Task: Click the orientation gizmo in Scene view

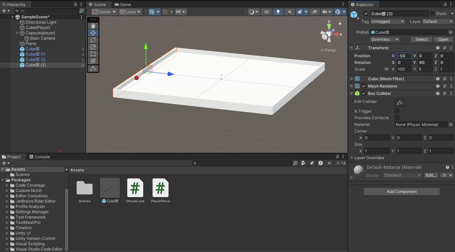Action: pyautogui.click(x=328, y=34)
